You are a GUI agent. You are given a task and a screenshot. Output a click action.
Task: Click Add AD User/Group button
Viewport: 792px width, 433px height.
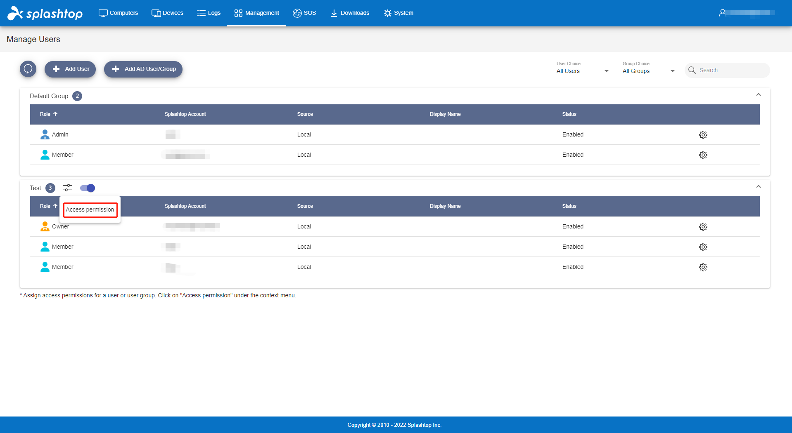[143, 69]
